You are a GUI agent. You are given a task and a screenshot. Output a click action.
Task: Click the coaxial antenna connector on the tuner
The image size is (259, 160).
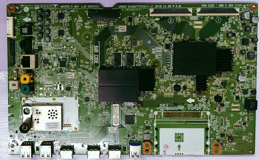25,127
